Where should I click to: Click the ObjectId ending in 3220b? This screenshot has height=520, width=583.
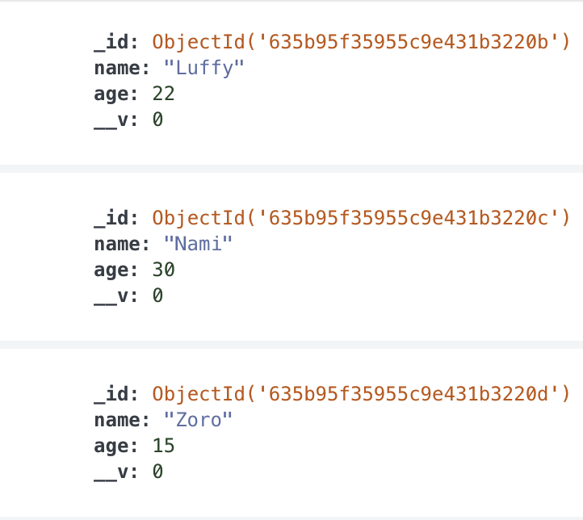(x=361, y=42)
